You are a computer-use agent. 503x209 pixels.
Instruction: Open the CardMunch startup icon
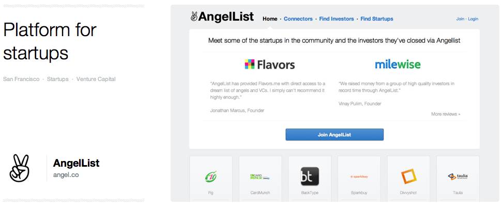point(260,176)
